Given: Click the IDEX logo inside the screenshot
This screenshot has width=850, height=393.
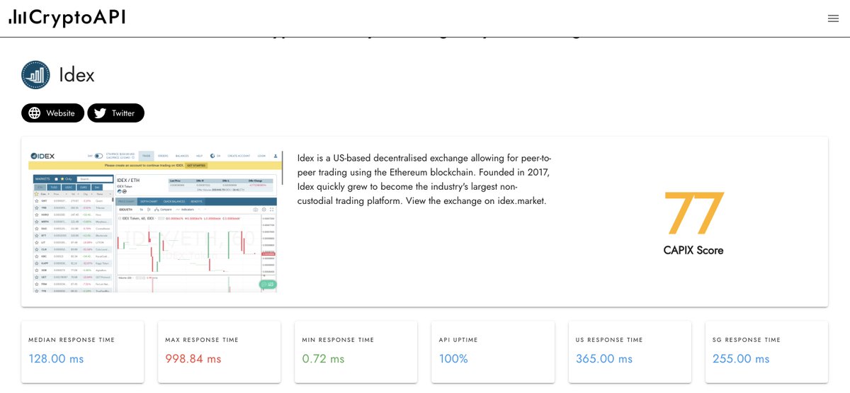Looking at the screenshot, I should click(x=44, y=155).
